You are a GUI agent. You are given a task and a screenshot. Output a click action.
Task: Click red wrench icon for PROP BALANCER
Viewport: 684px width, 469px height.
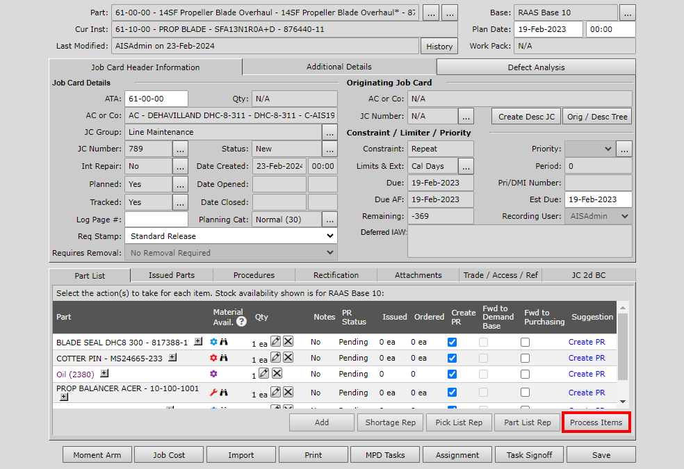(214, 393)
